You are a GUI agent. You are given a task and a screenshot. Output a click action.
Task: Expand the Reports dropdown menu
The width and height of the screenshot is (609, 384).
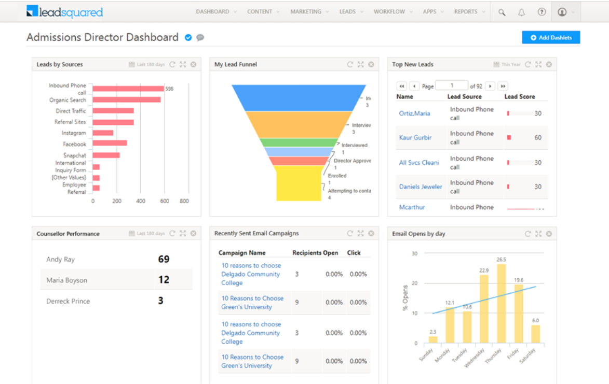point(468,11)
